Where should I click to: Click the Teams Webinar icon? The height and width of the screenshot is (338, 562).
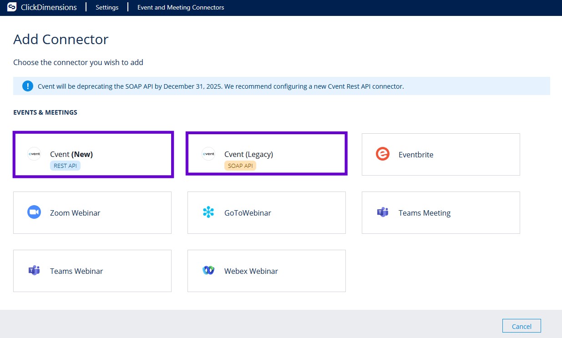coord(34,271)
